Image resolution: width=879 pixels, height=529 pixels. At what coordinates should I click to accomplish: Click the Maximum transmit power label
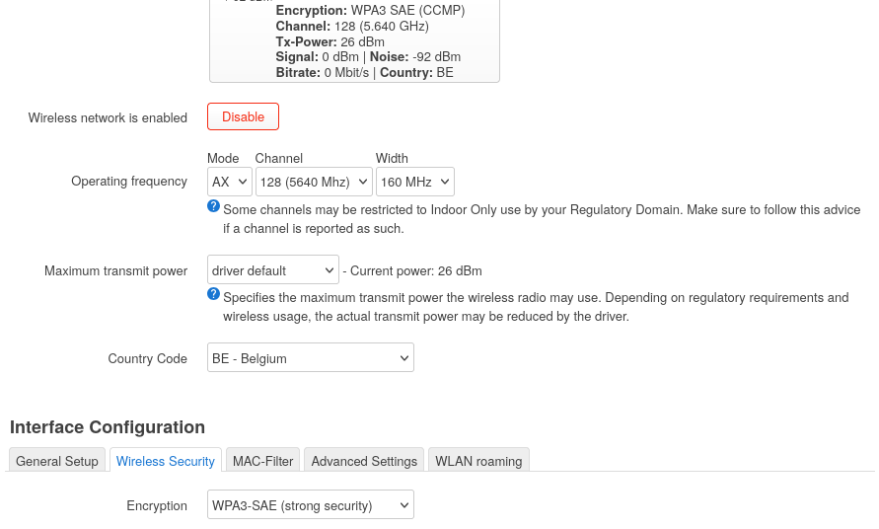(115, 271)
